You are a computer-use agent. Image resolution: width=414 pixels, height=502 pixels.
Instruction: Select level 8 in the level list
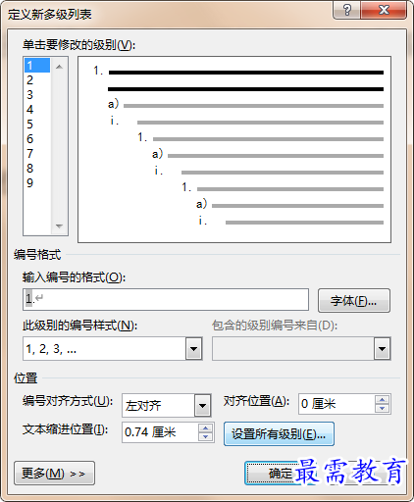click(x=37, y=168)
